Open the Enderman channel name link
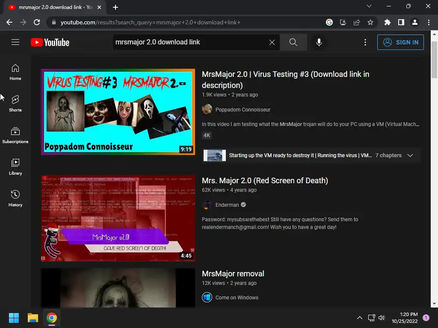Viewport: 438px width, 328px height. tap(227, 205)
